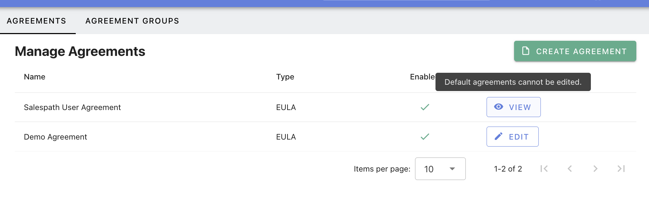View the Salespath User Agreement
Screen dimensions: 649x206
click(514, 107)
